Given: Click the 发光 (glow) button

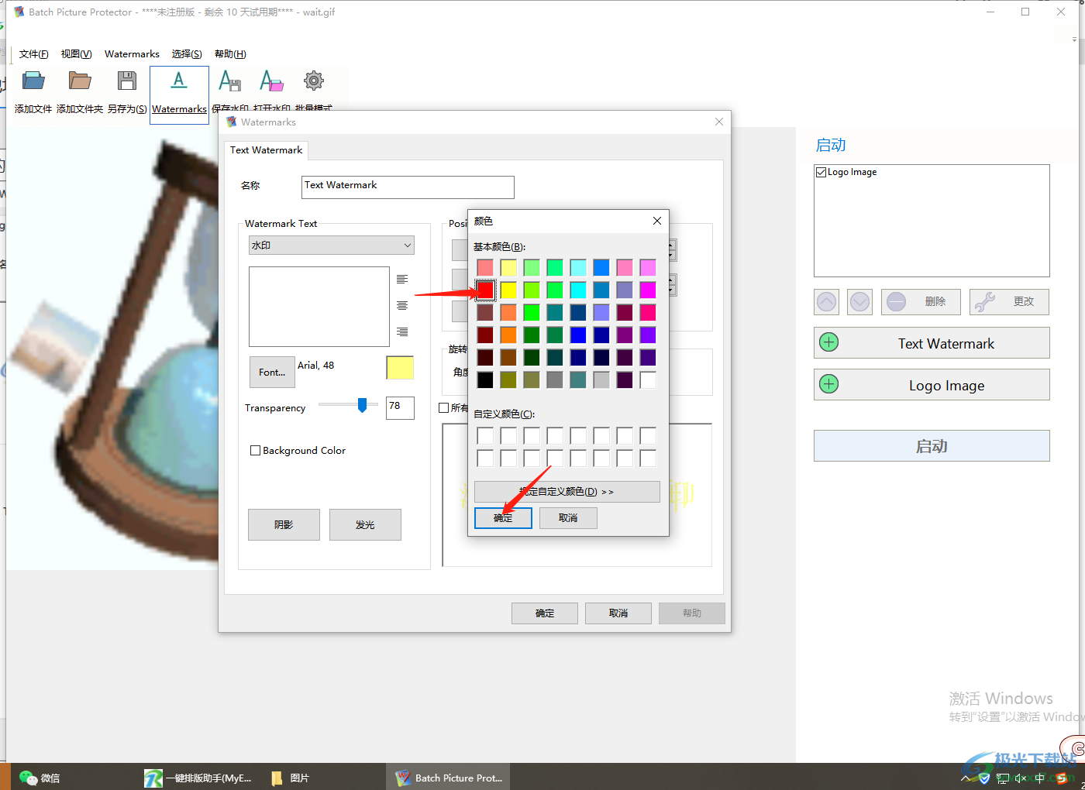Looking at the screenshot, I should point(365,524).
